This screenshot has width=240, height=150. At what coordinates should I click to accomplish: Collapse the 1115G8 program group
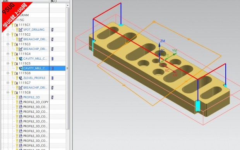8,92
